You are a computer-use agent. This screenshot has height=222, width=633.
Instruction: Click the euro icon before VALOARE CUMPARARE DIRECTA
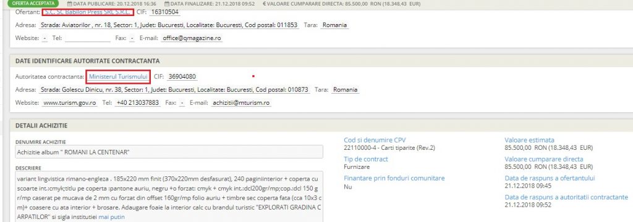[x=264, y=4]
